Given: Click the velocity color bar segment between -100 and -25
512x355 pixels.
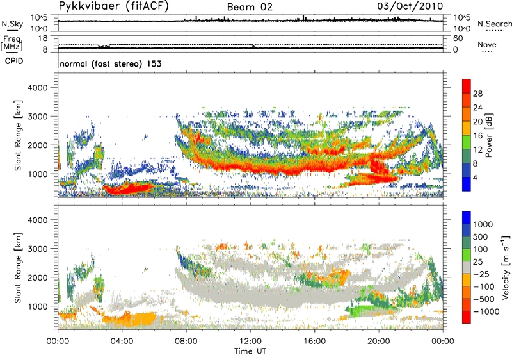Looking at the screenshot, I should tap(467, 280).
